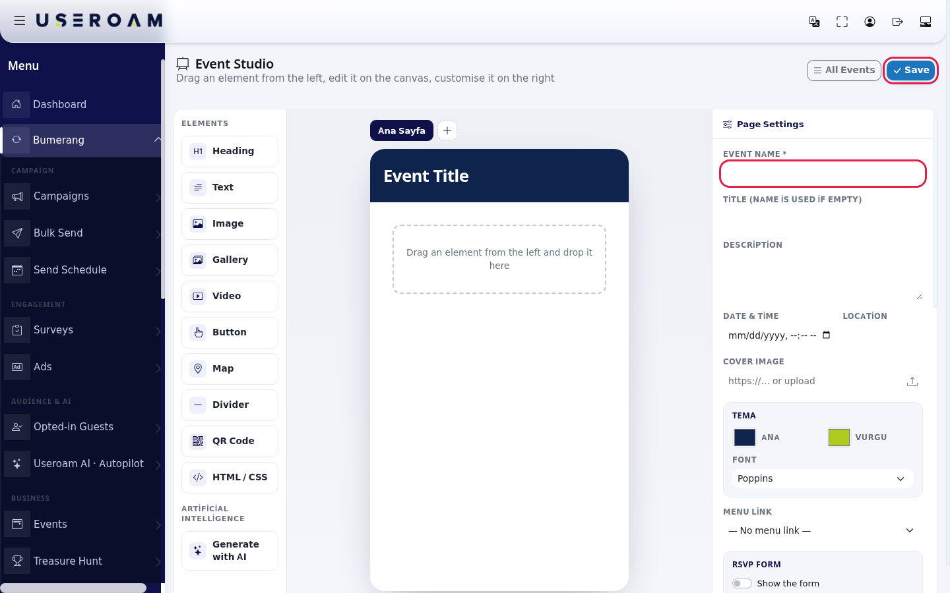Choose the HTML / CSS element
The height and width of the screenshot is (593, 950).
[x=230, y=478]
